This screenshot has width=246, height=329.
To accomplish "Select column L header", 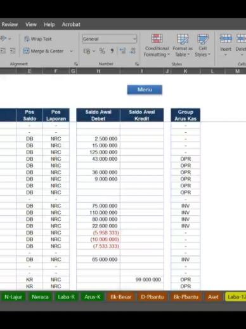I will click(212, 71).
